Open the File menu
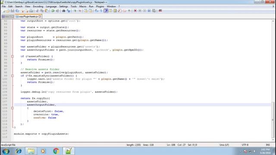This screenshot has width=276, height=155. (x=4, y=6)
